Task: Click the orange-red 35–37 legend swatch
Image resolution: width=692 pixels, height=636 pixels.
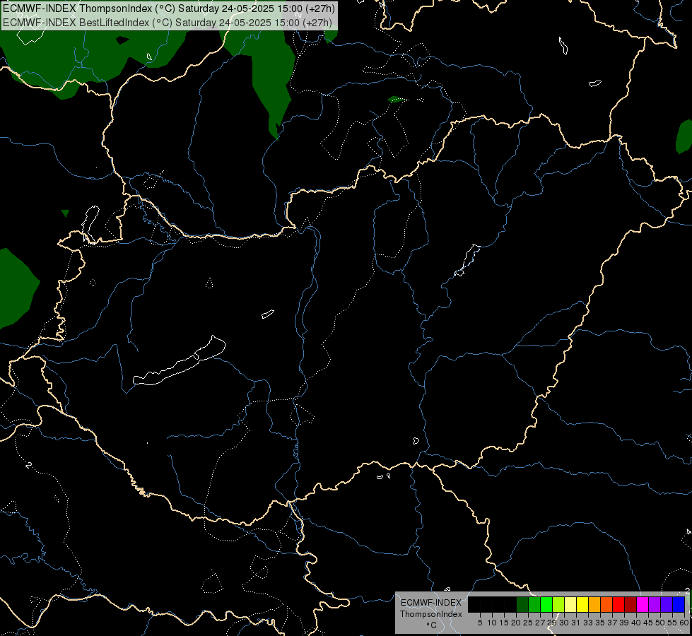Action: pyautogui.click(x=606, y=604)
